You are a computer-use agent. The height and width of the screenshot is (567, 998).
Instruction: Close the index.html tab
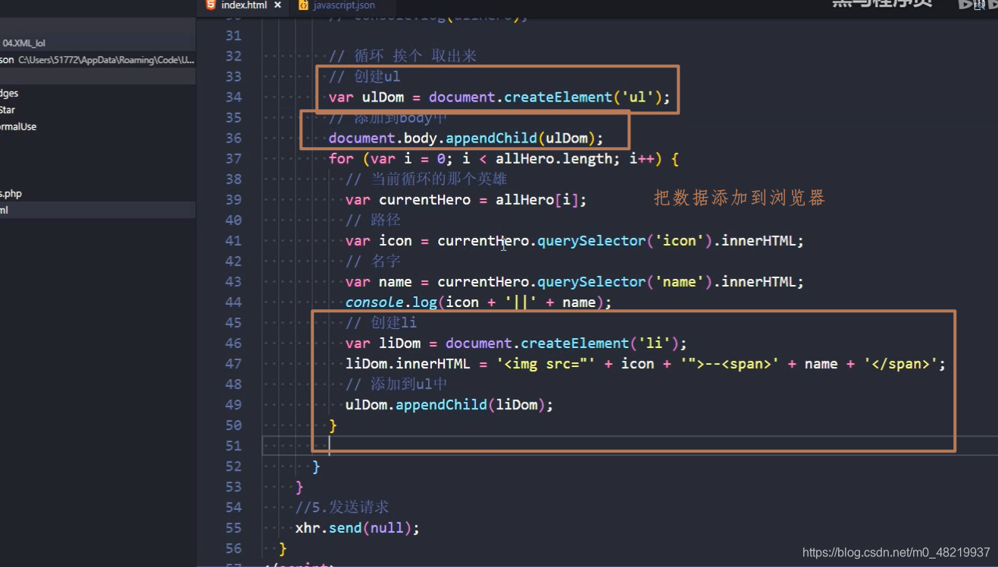tap(278, 5)
